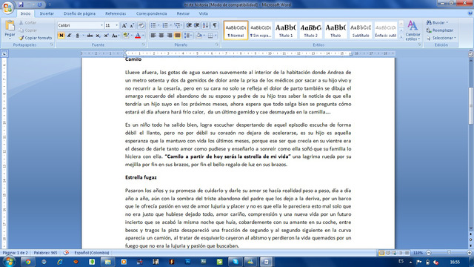Image resolution: width=474 pixels, height=267 pixels.
Task: Toggle justified alignment
Action: click(x=178, y=36)
